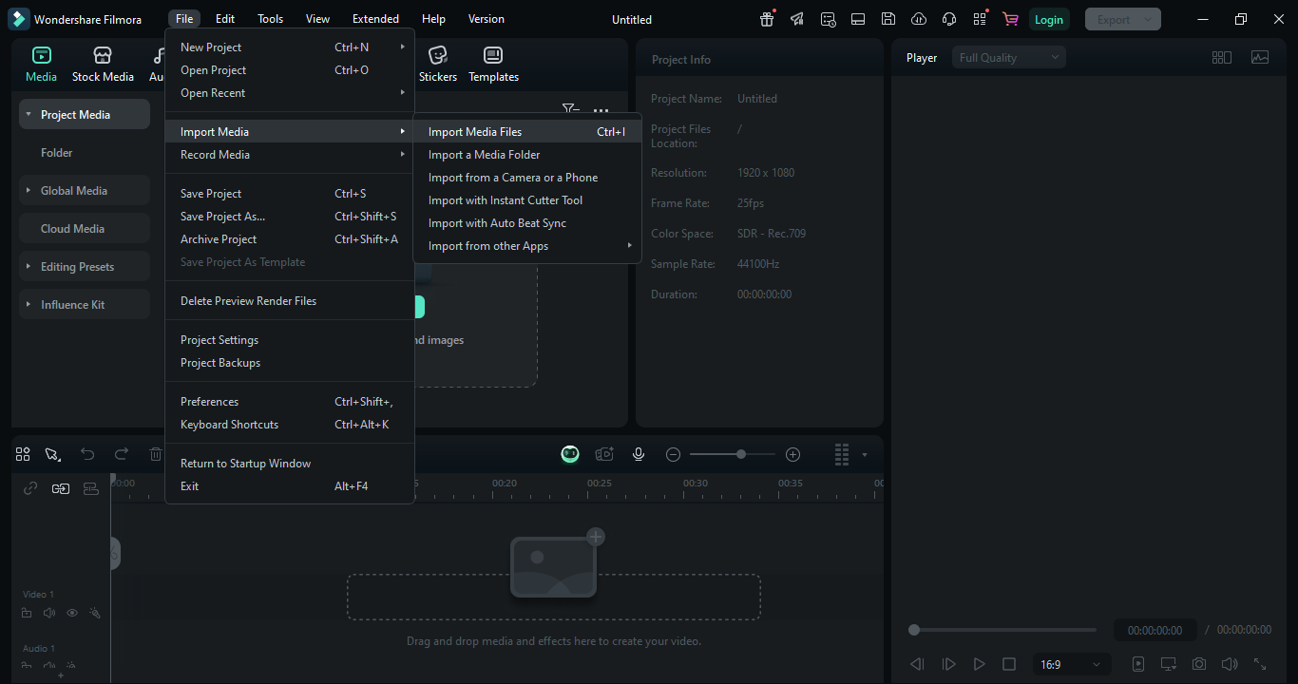Open the cloud upload icon

(919, 19)
